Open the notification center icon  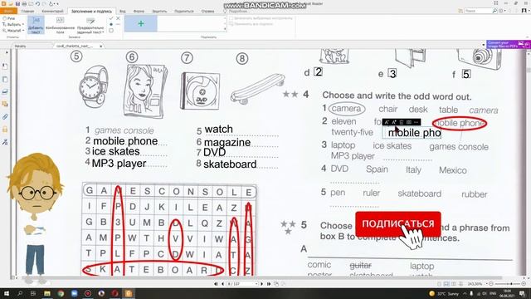(x=523, y=293)
